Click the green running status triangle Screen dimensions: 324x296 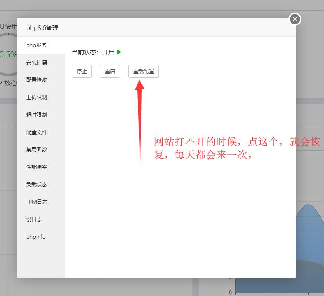(119, 52)
